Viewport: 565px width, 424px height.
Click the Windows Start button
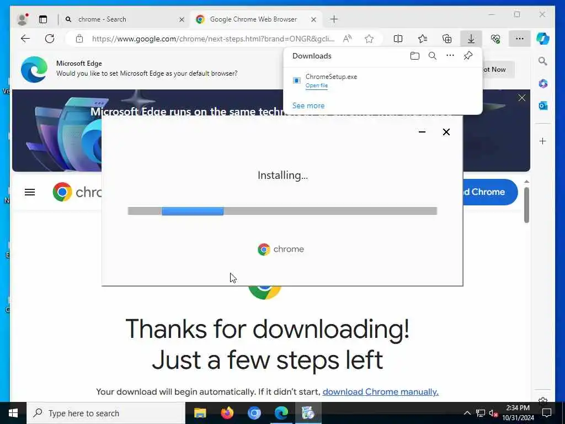(13, 413)
